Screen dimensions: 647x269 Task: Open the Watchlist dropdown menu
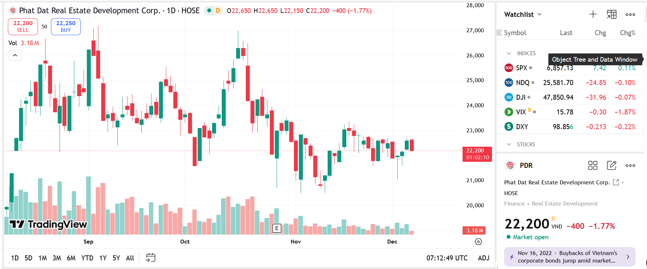coord(523,14)
